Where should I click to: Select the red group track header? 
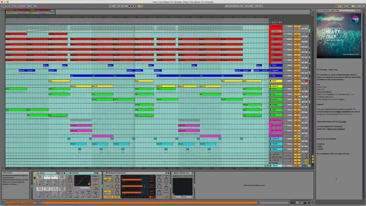pos(276,27)
